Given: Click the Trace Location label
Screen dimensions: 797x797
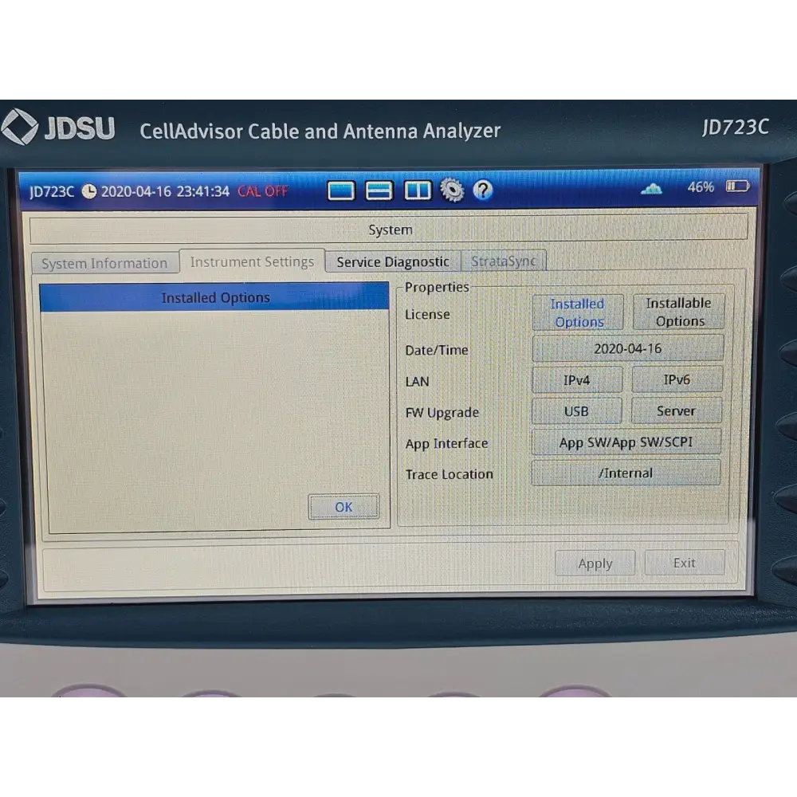Looking at the screenshot, I should 450,474.
